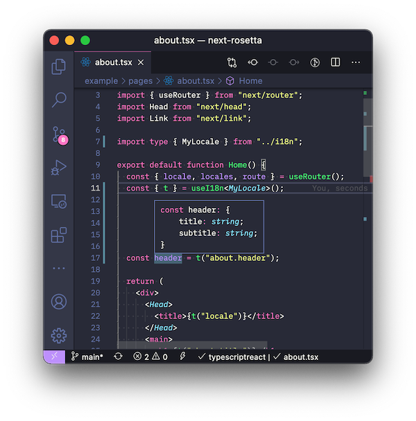Click 'MyLocale' generic type on line 11
Image resolution: width=416 pixels, height=421 pixels.
247,188
